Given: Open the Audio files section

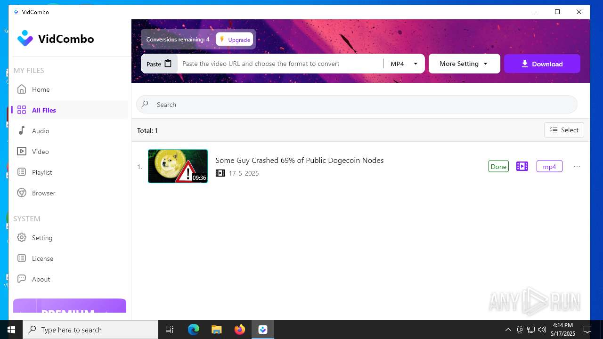Looking at the screenshot, I should coord(70,131).
